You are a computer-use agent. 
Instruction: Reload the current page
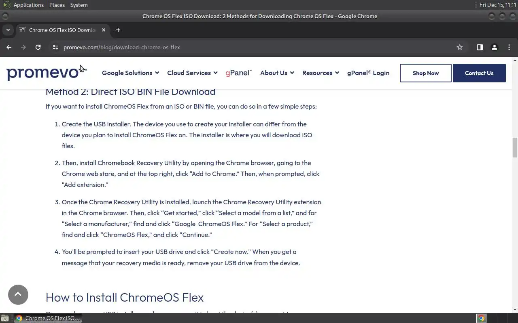tap(38, 47)
